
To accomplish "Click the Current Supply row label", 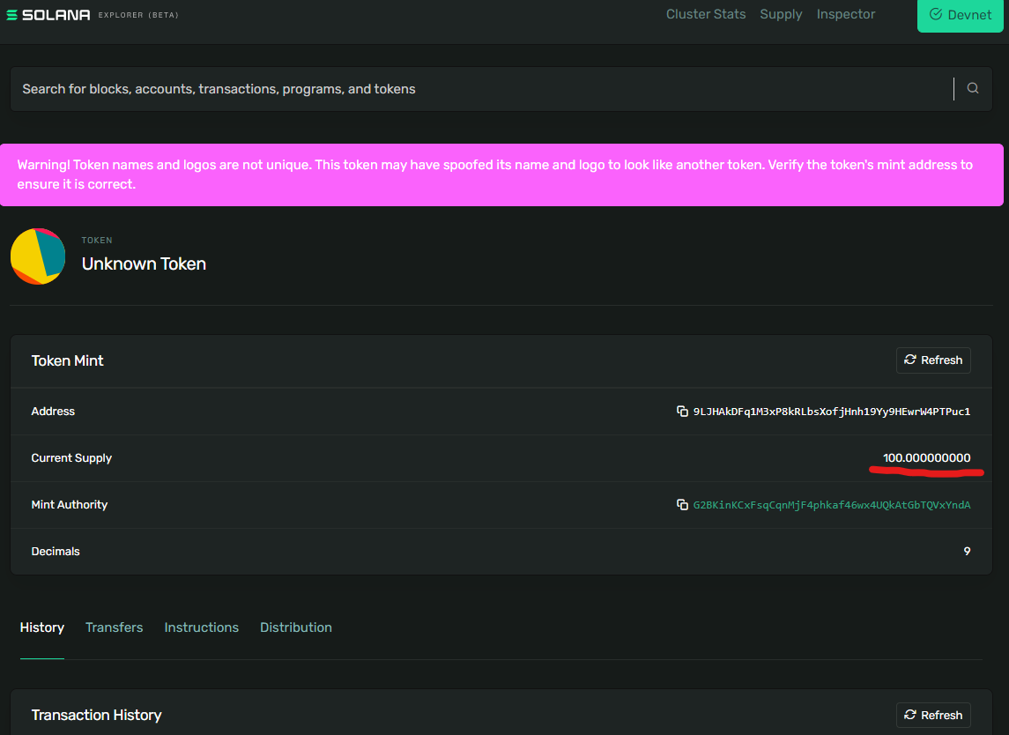I will (71, 458).
